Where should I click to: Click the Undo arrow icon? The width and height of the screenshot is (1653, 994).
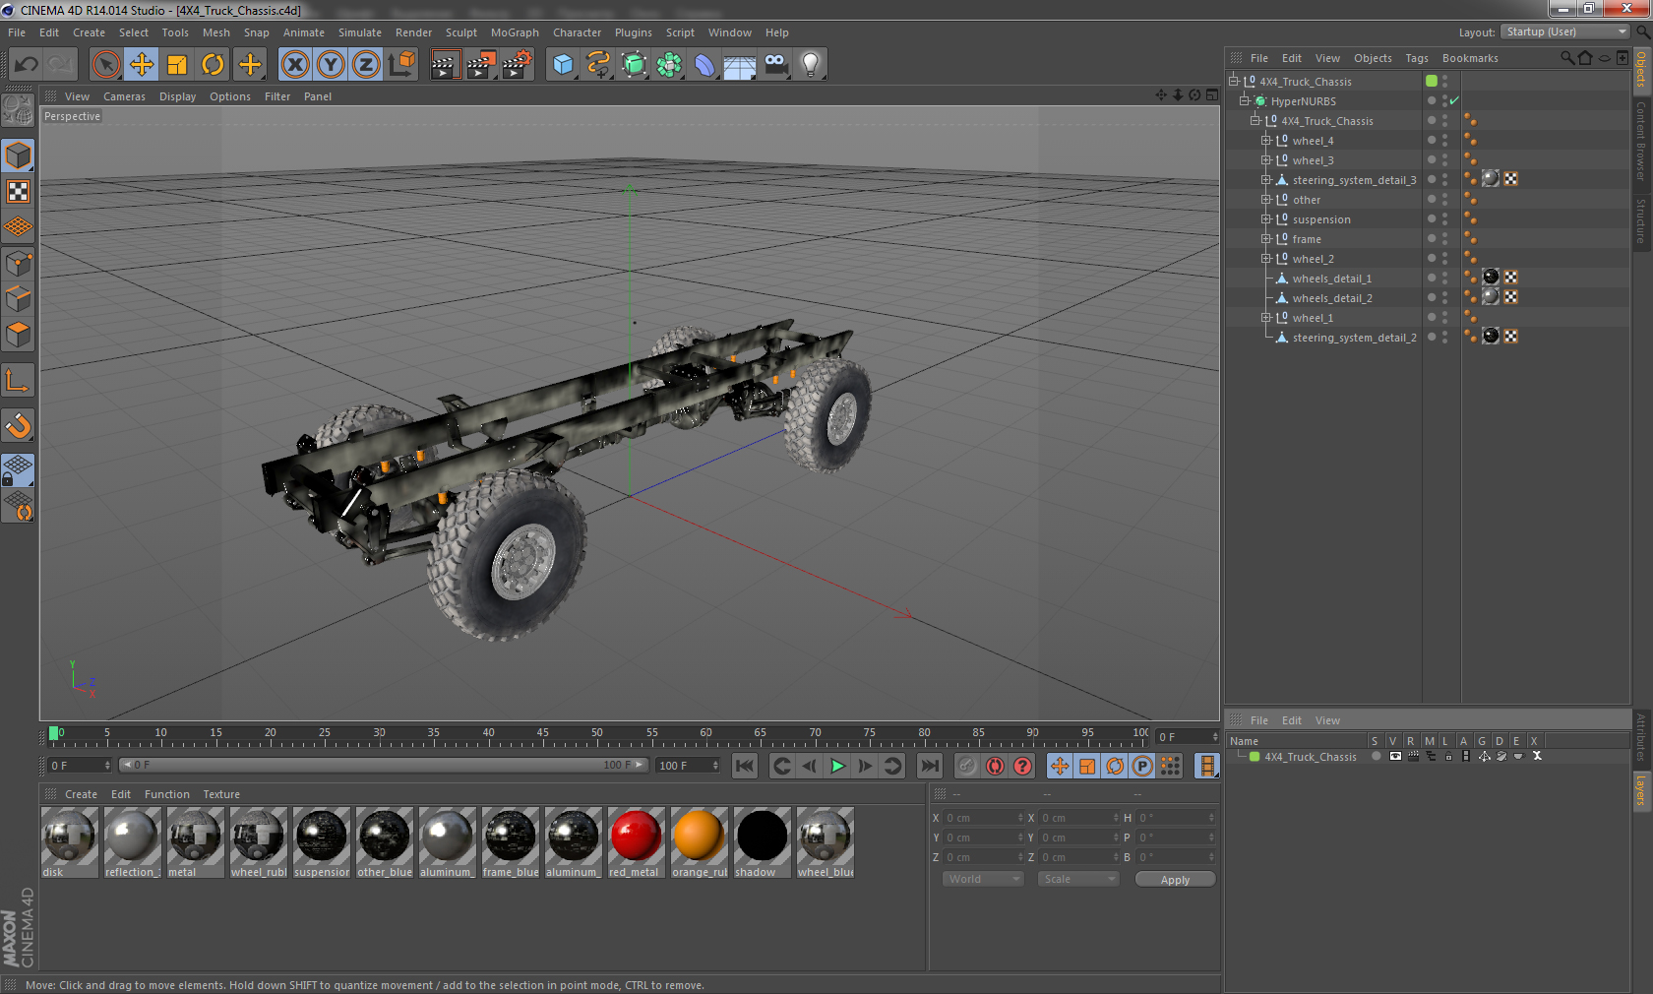(26, 65)
